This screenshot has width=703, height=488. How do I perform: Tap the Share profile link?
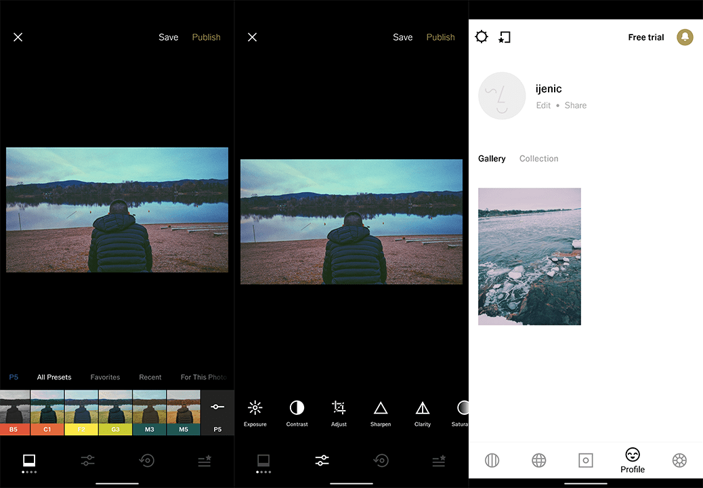click(576, 106)
